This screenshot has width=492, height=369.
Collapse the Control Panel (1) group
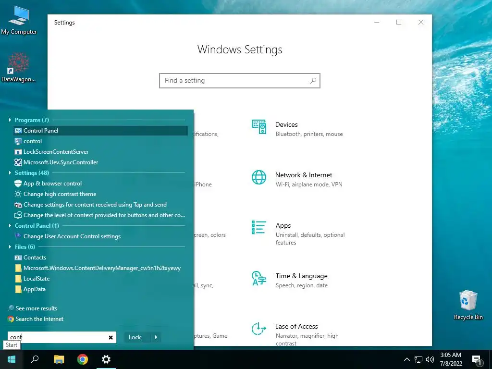pyautogui.click(x=10, y=226)
